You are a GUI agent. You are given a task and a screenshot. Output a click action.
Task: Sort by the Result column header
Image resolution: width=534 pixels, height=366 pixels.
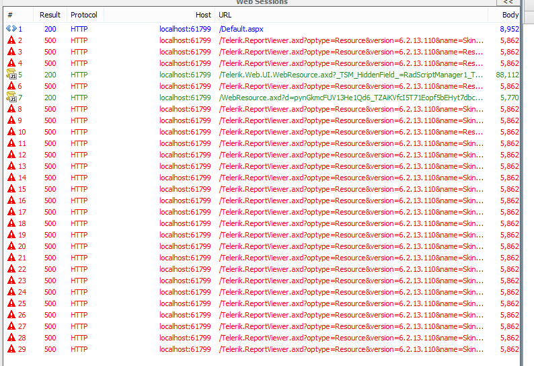pyautogui.click(x=50, y=15)
